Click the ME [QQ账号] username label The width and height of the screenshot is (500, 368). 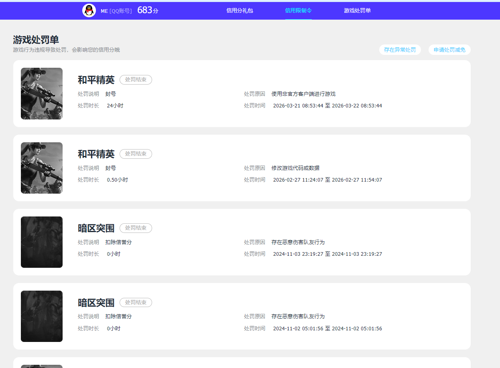(x=116, y=11)
